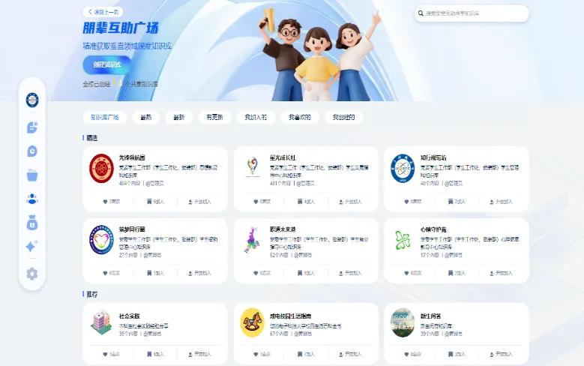Open the chat bubble icon in sidebar

(32, 151)
